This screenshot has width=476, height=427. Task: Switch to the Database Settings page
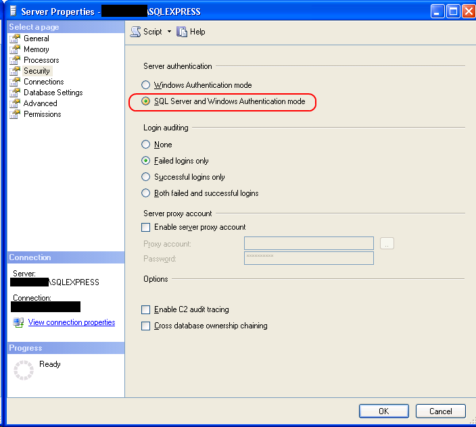[53, 93]
